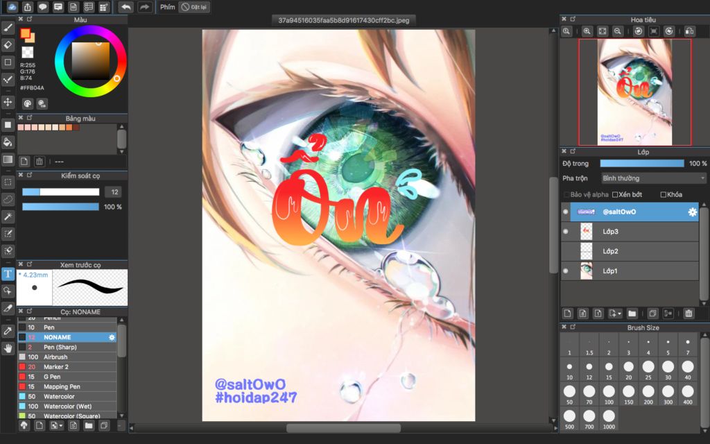Screen dimensions: 710x444
Task: Select transparent color swatch
Action: tap(28, 52)
